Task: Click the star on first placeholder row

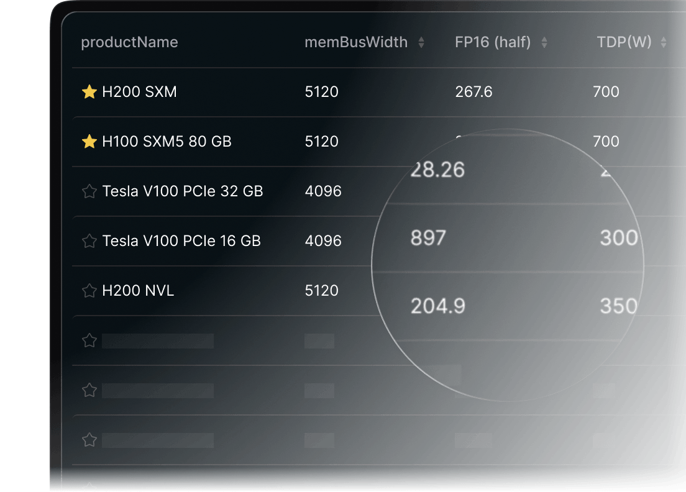Action: click(89, 340)
